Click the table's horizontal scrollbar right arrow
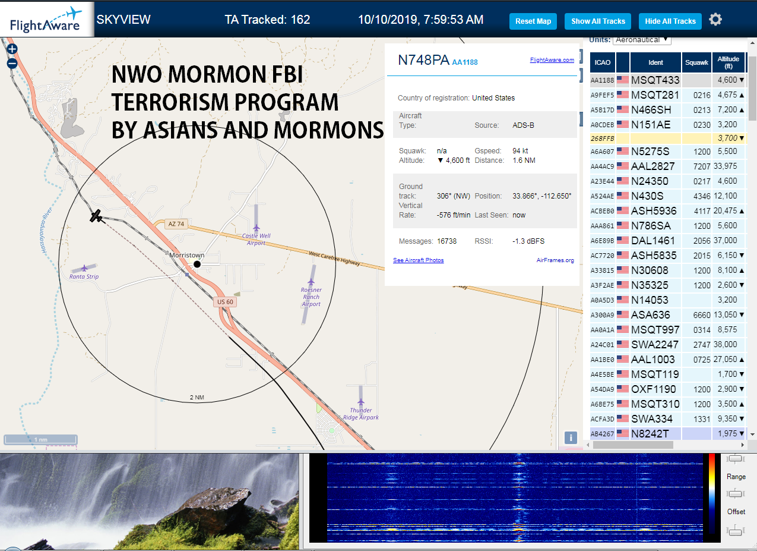Viewport: 757px width, 551px height. pyautogui.click(x=742, y=445)
